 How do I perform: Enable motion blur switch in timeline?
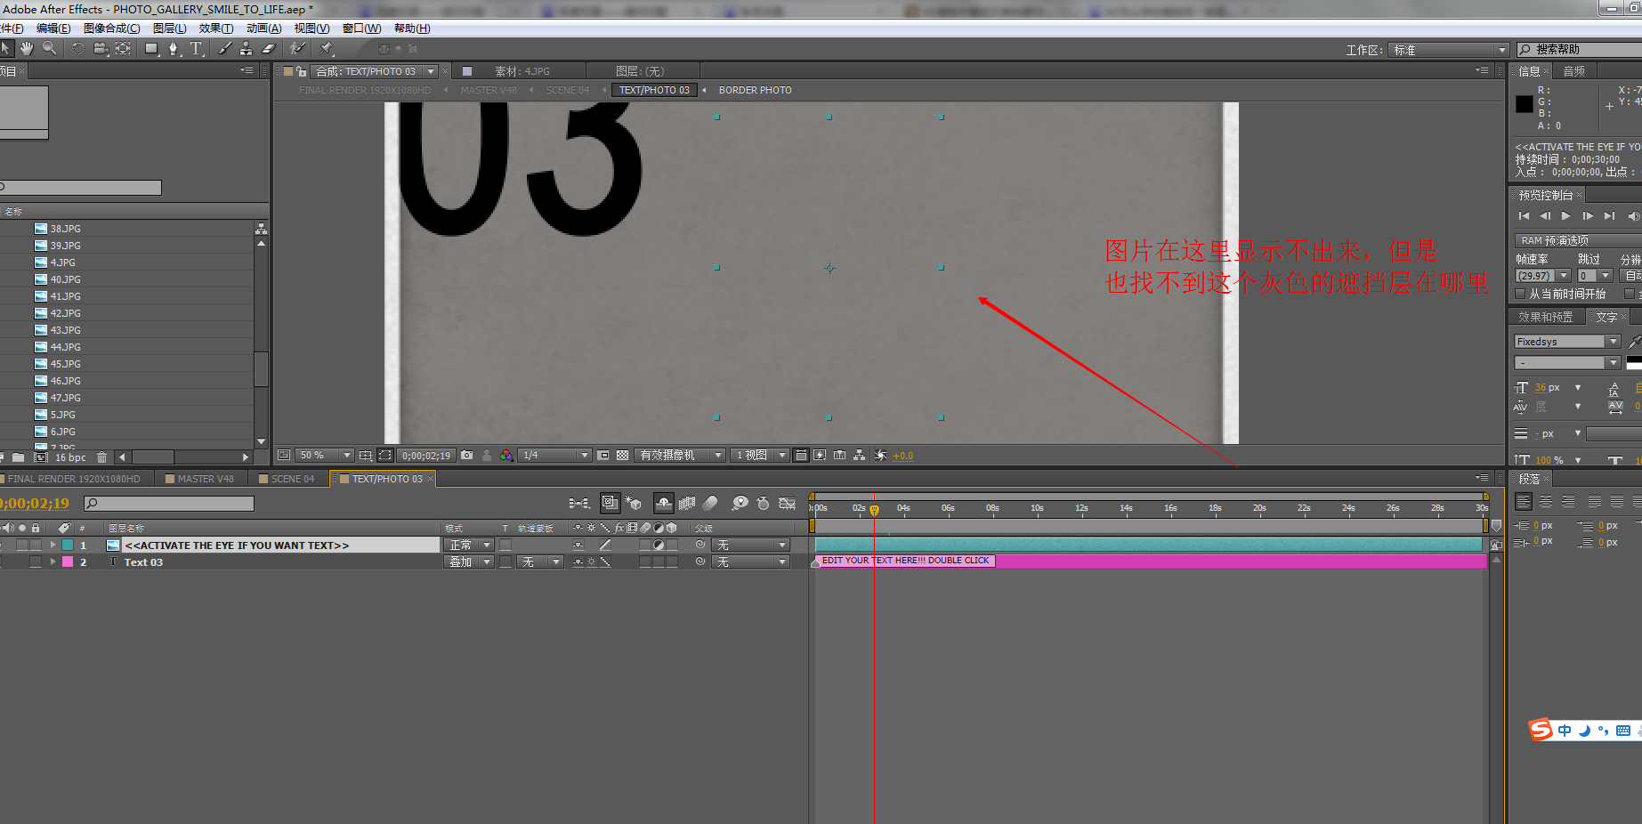pos(710,503)
